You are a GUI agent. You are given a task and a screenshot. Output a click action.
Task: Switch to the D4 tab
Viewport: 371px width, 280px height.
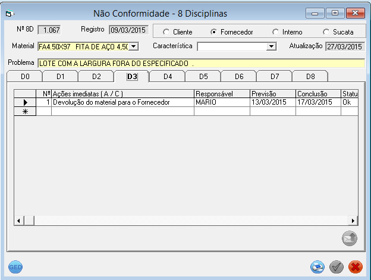point(167,76)
